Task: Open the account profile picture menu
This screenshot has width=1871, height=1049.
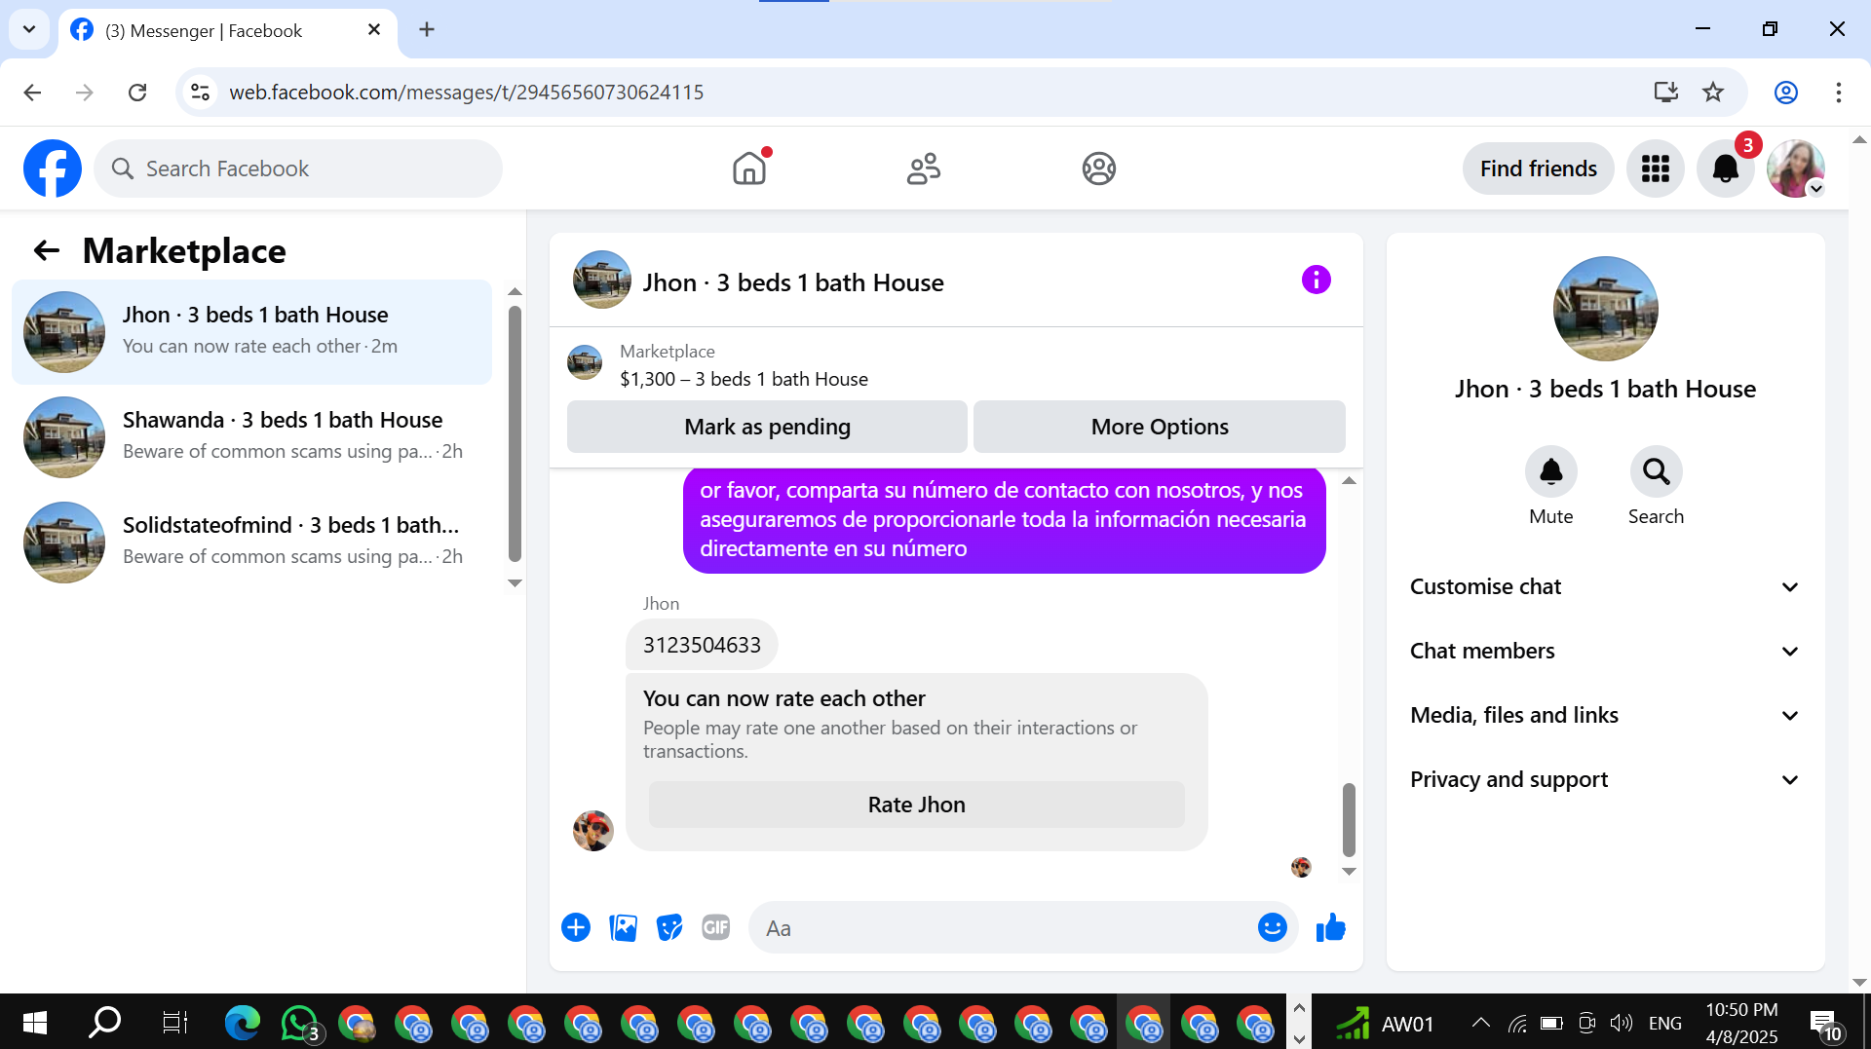Action: pos(1796,169)
